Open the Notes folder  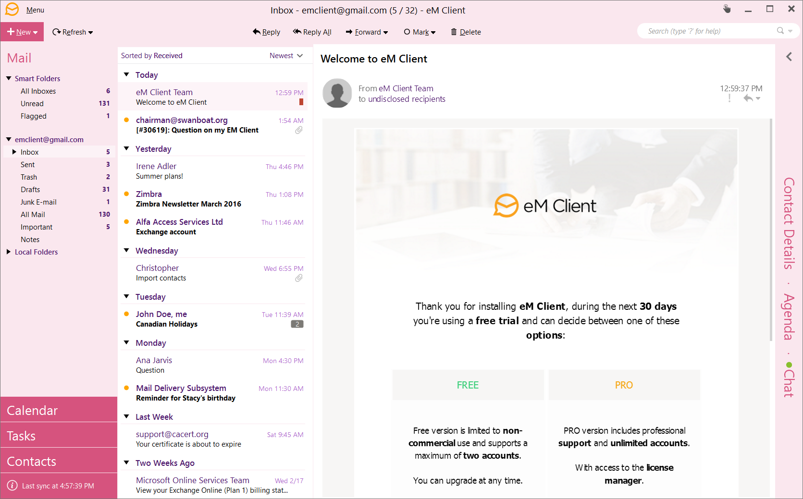(59, 240)
